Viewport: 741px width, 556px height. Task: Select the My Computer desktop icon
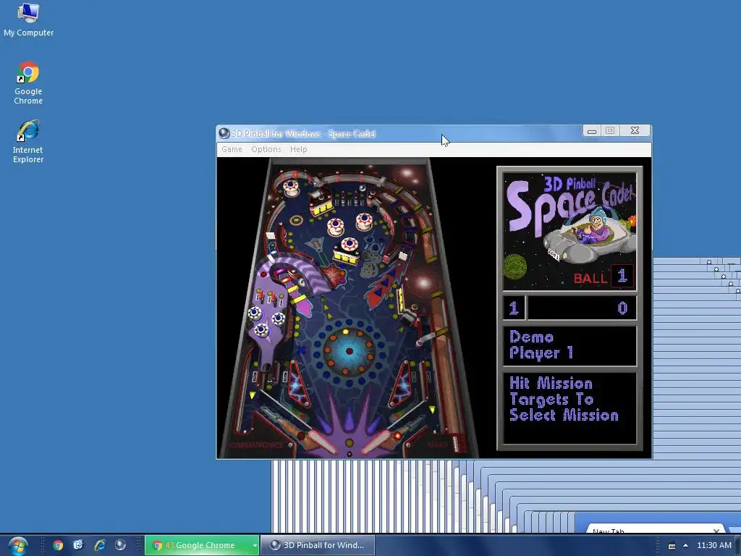(28, 20)
